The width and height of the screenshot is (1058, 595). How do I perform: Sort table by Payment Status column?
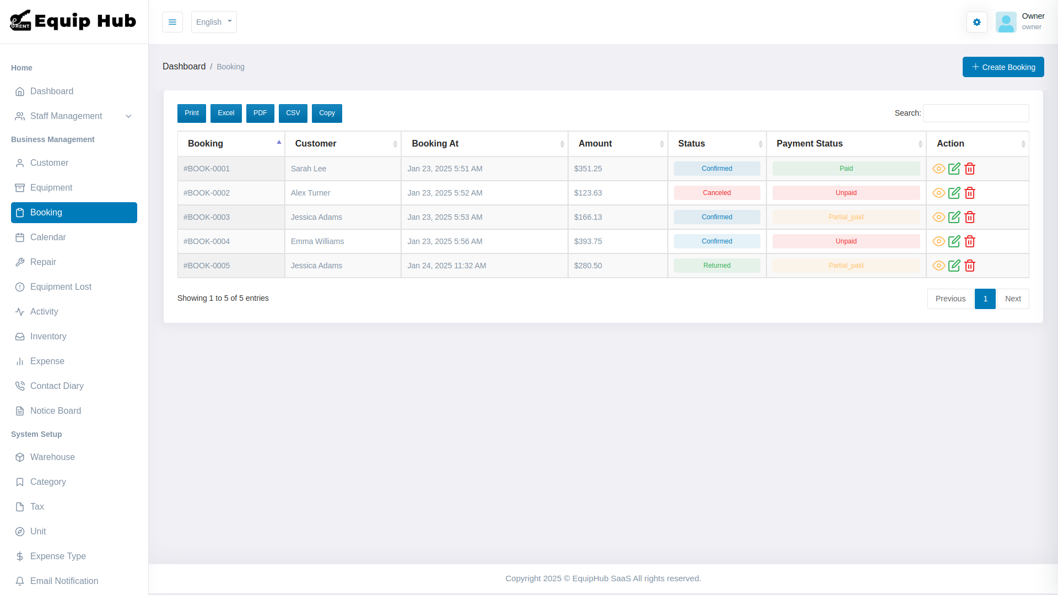pos(846,144)
